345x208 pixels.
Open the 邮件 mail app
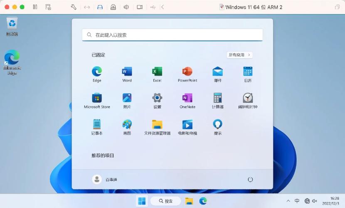pyautogui.click(x=218, y=74)
